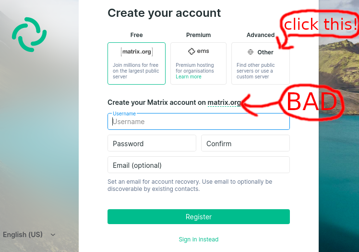The width and height of the screenshot is (359, 252).
Task: Click the globe icon beside Other
Action: click(251, 52)
